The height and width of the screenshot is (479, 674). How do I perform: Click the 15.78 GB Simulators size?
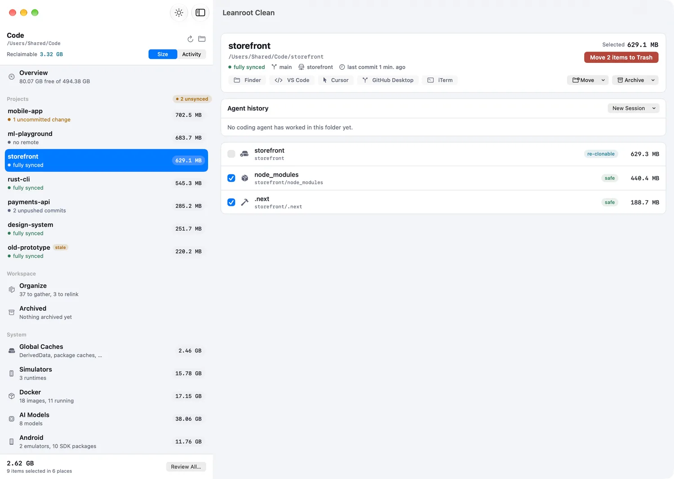coord(188,373)
